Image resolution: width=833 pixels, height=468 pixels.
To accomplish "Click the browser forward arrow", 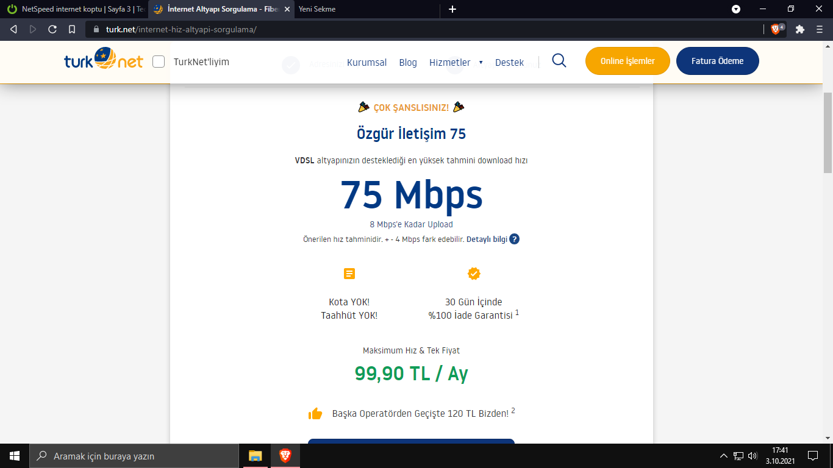I will coord(33,29).
